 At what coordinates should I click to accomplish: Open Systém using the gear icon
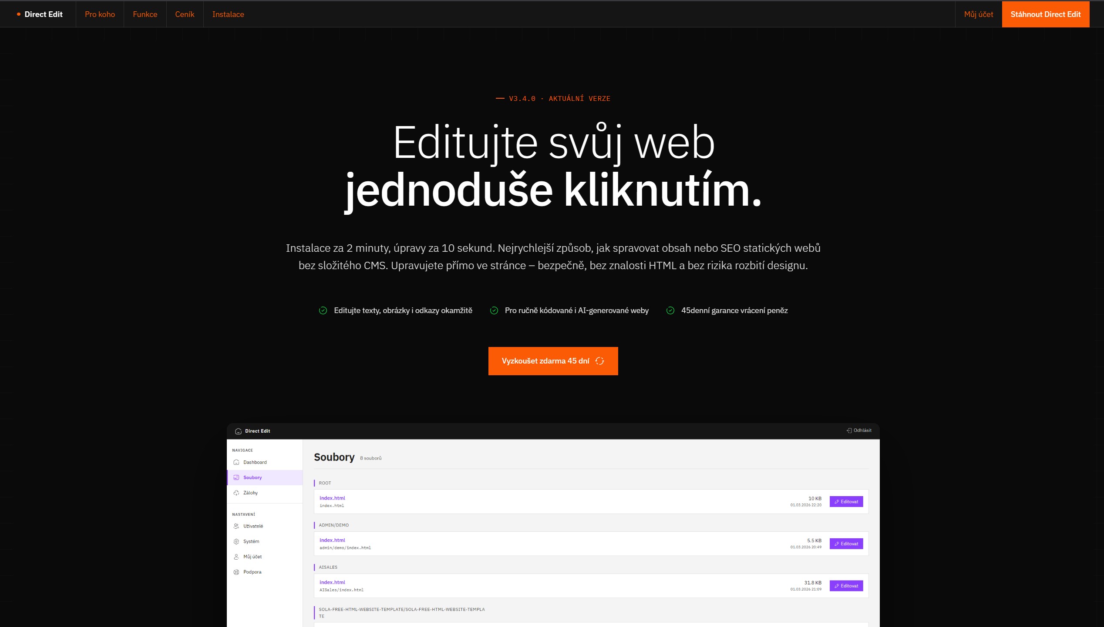click(x=236, y=541)
